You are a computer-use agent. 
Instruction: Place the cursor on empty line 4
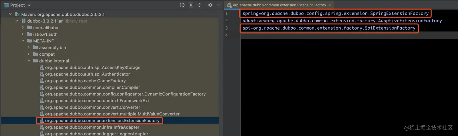tap(349, 35)
